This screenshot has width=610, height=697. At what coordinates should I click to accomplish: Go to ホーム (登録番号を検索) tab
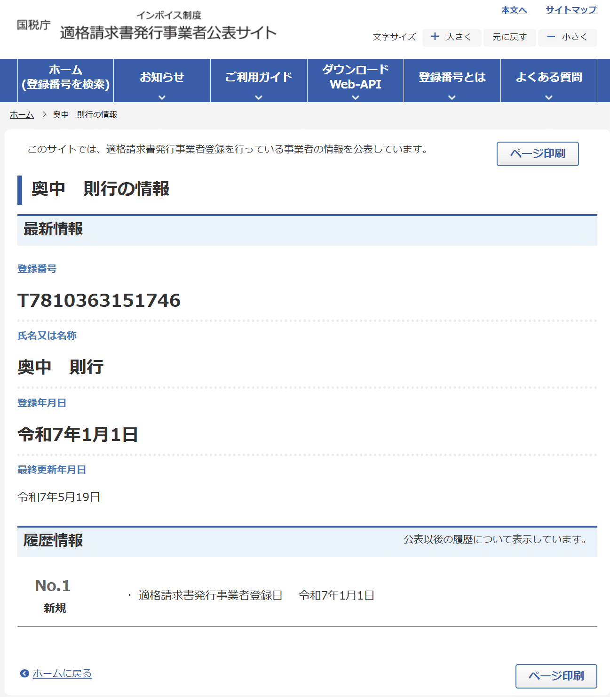(65, 78)
